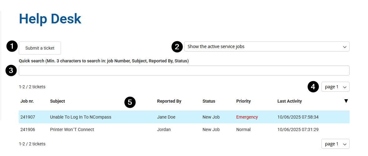Image resolution: width=368 pixels, height=156 pixels.
Task: Click the numbered callout badge 2
Action: (177, 47)
